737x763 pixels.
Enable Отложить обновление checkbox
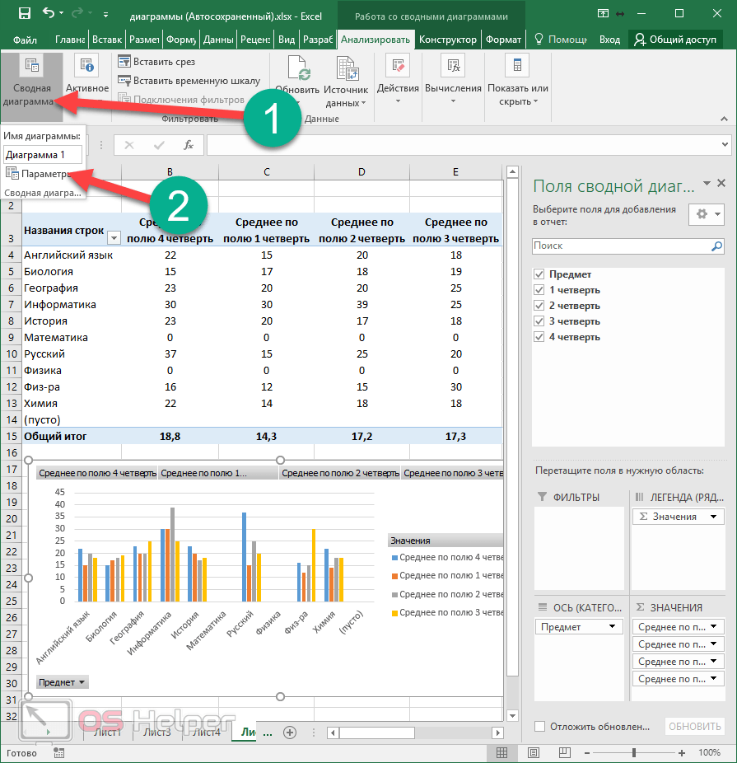tap(540, 726)
